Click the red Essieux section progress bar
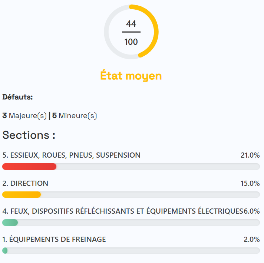The width and height of the screenshot is (264, 263). (x=29, y=167)
